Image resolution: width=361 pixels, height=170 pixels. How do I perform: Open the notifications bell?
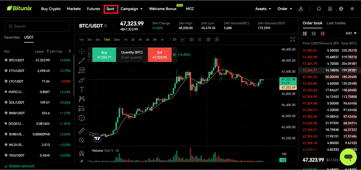click(x=319, y=9)
